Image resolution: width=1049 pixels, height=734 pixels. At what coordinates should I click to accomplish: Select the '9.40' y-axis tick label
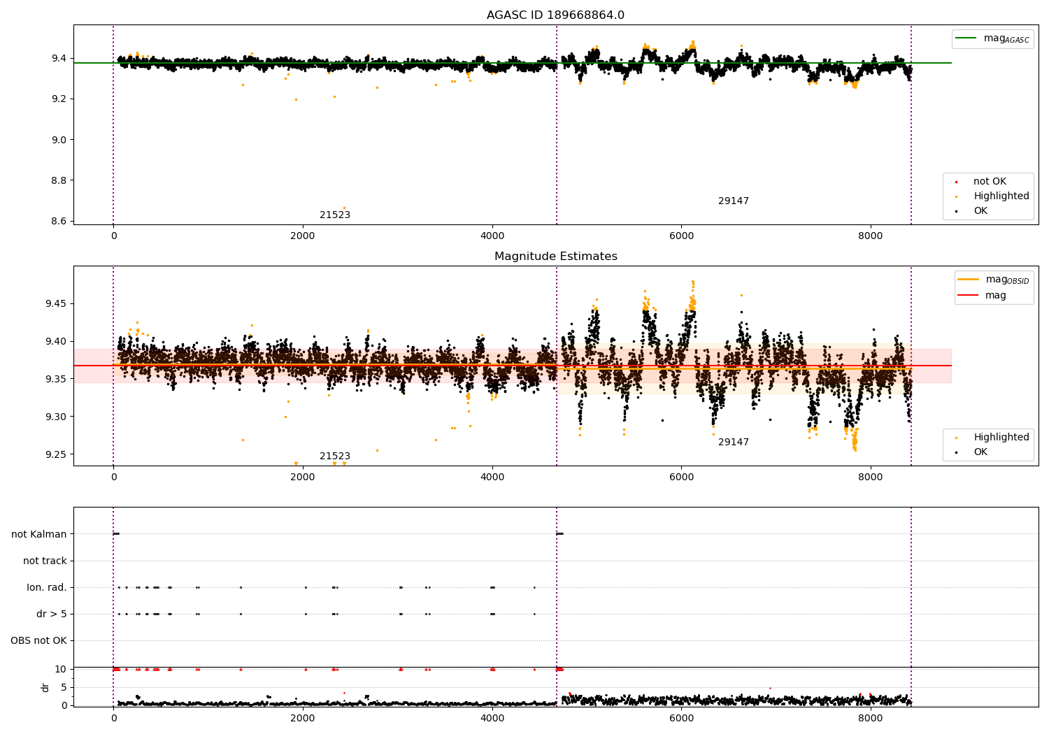pos(56,341)
